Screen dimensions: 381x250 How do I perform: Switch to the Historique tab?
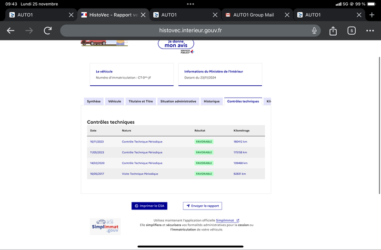[211, 101]
